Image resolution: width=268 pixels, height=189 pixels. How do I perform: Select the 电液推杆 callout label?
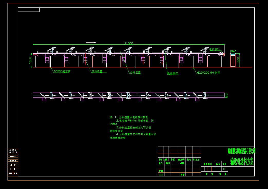(x=172, y=74)
